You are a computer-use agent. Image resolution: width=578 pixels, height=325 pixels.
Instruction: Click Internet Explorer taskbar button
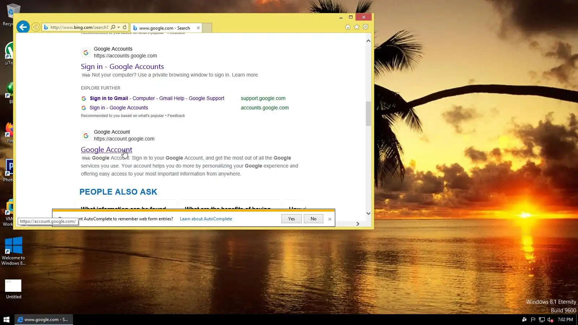[x=44, y=320]
